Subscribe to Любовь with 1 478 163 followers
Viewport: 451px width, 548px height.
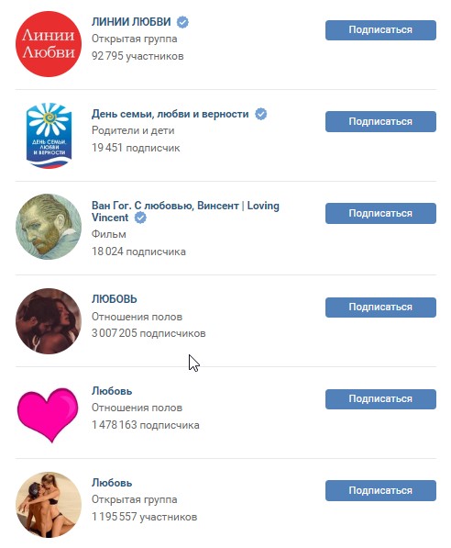(x=380, y=399)
